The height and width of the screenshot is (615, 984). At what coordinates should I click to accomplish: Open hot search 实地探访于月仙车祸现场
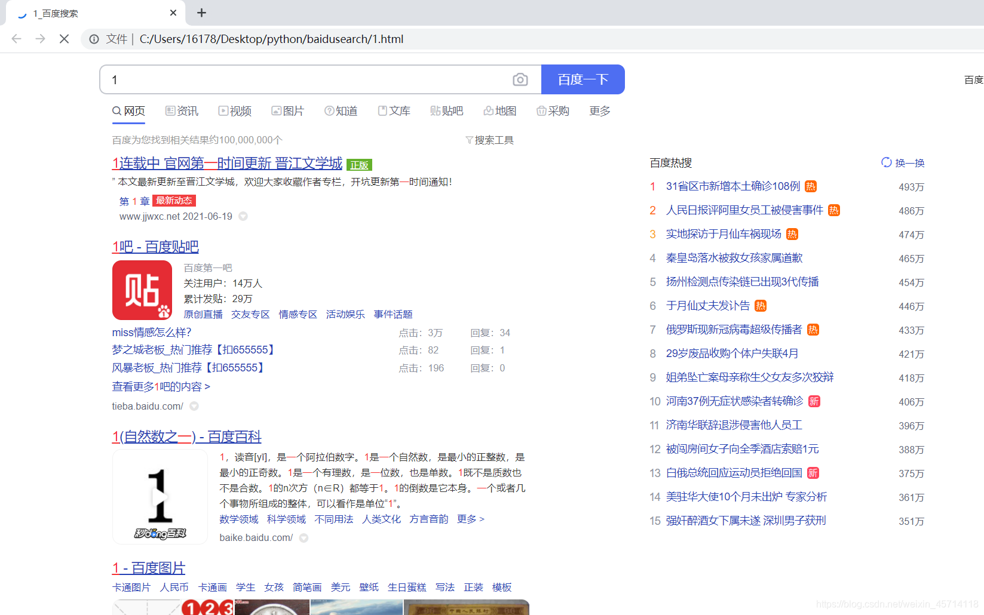point(724,234)
